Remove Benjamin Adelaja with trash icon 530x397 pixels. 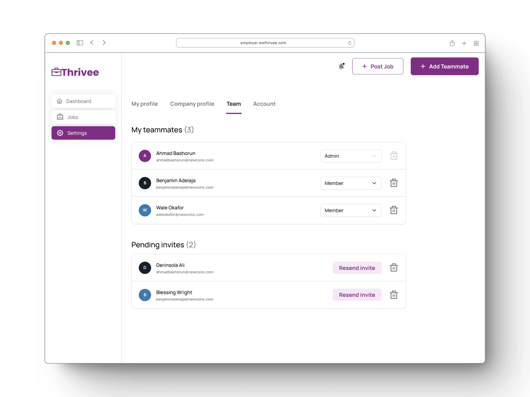tap(394, 183)
